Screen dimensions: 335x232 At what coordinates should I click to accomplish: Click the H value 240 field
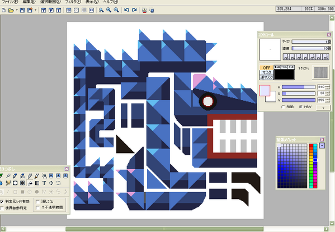coord(322,87)
